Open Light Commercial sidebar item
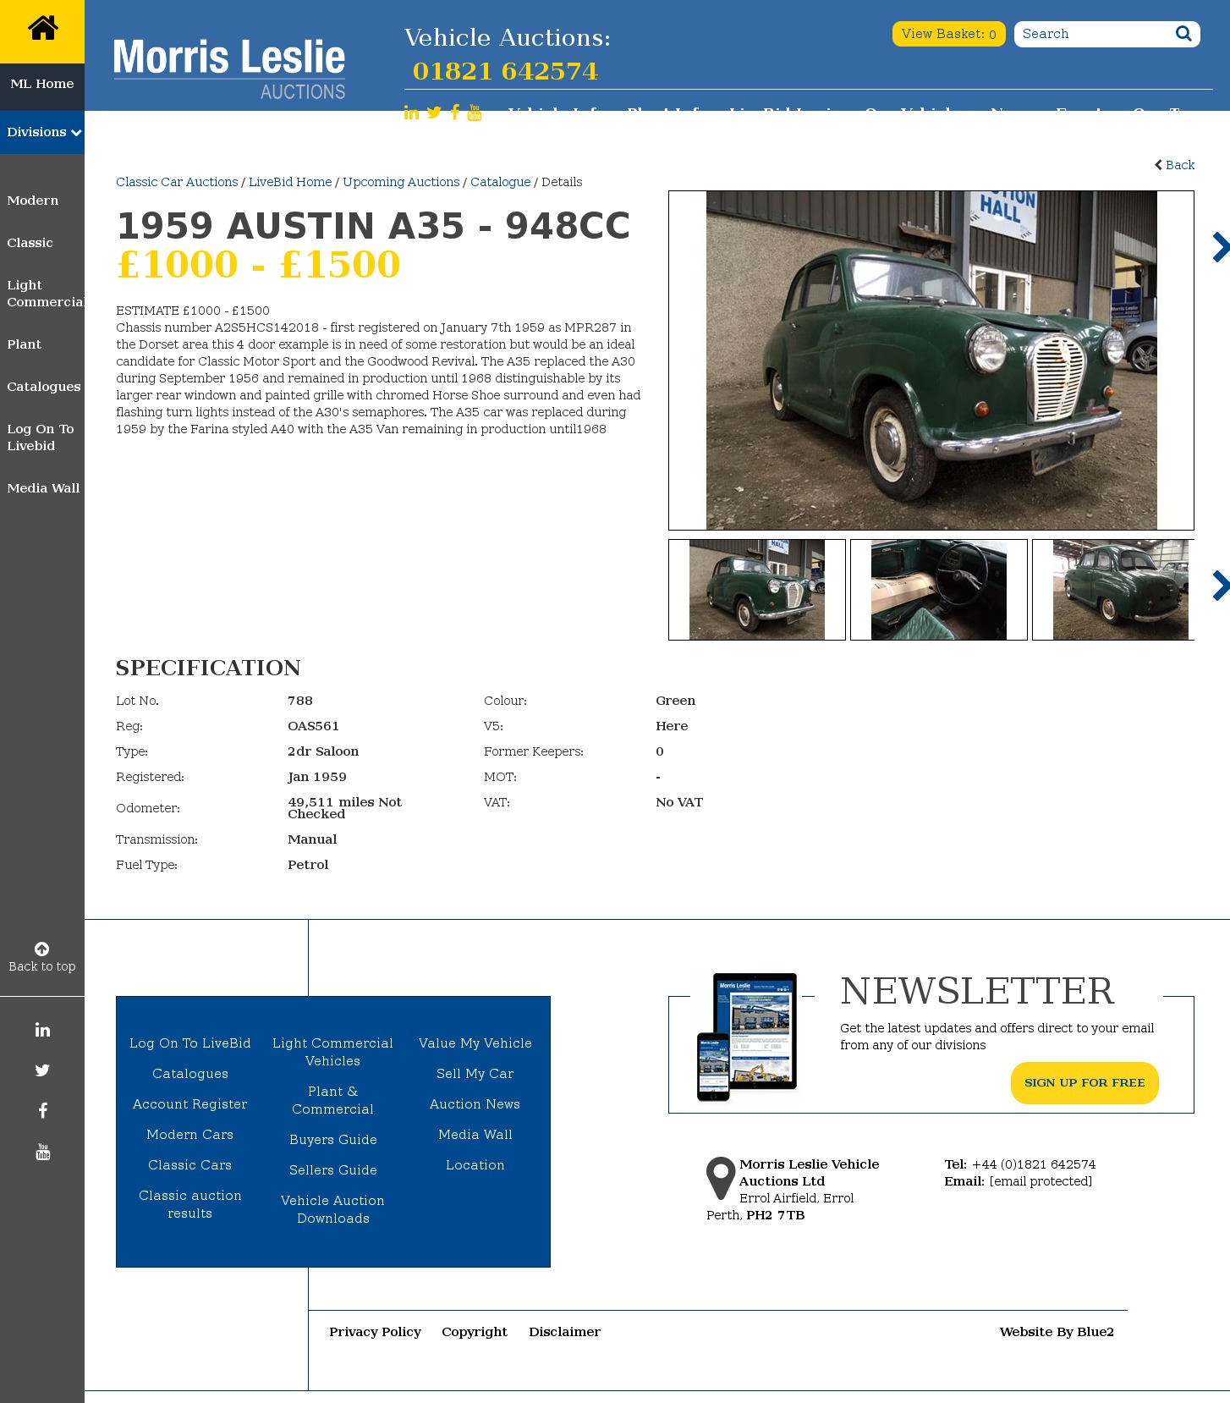Screen dimensions: 1230x1403 point(45,294)
